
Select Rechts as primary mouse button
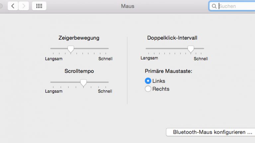point(148,89)
